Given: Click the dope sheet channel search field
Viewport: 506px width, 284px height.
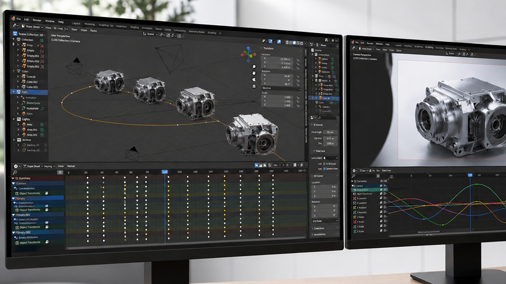Looking at the screenshot, I should (x=35, y=173).
